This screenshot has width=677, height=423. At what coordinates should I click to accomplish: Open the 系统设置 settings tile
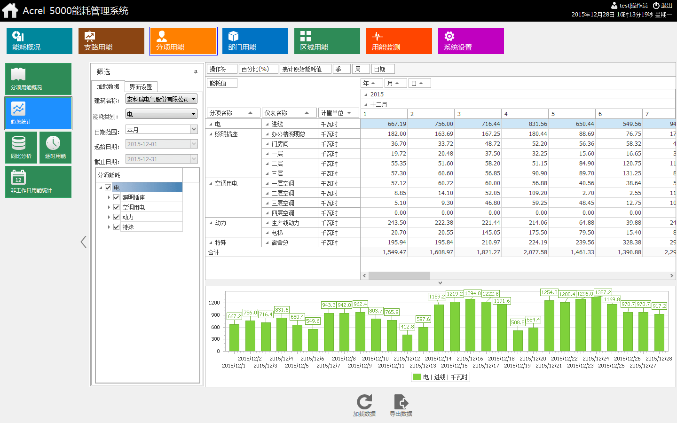pyautogui.click(x=471, y=41)
